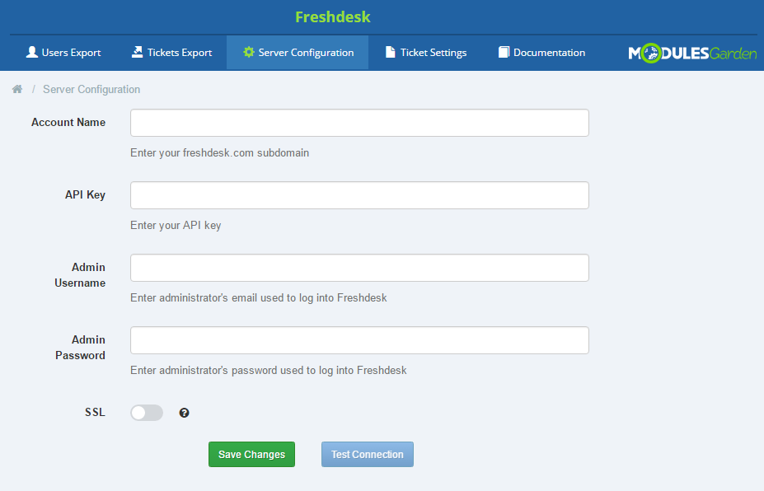Open the Users Export tab
The width and height of the screenshot is (764, 491).
tap(63, 53)
